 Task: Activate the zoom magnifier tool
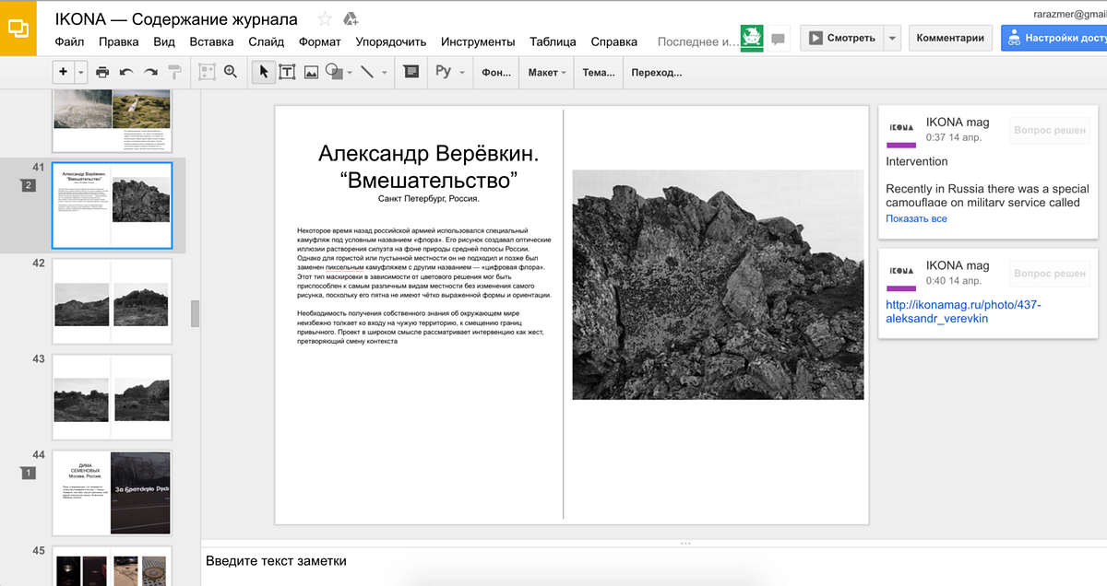231,71
